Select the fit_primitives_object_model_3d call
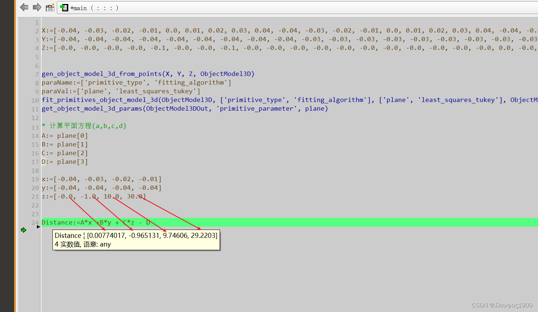 (x=289, y=100)
